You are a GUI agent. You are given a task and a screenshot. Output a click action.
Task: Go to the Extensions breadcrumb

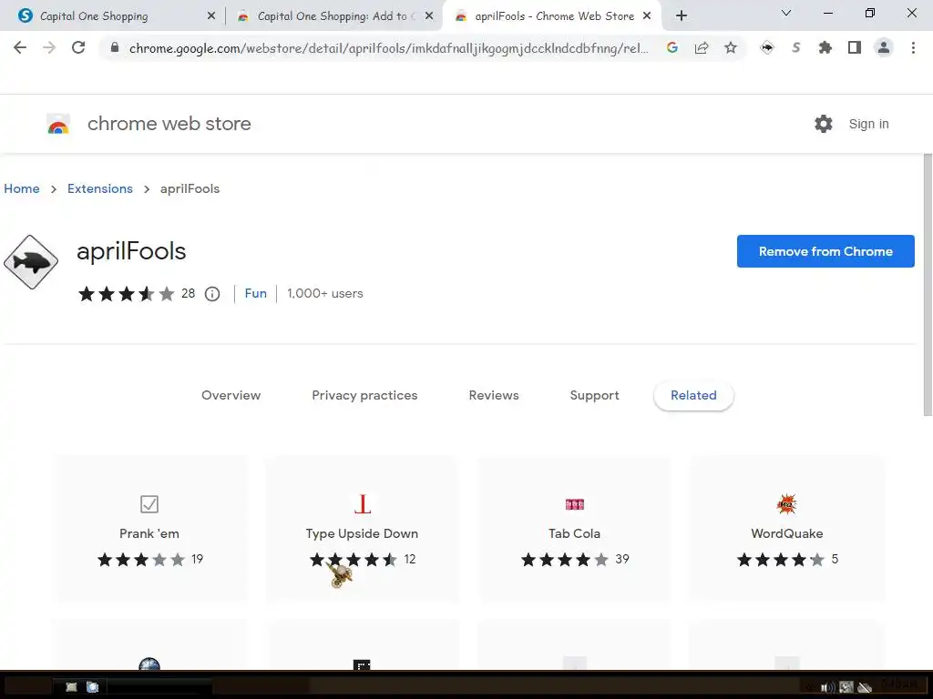pyautogui.click(x=100, y=188)
